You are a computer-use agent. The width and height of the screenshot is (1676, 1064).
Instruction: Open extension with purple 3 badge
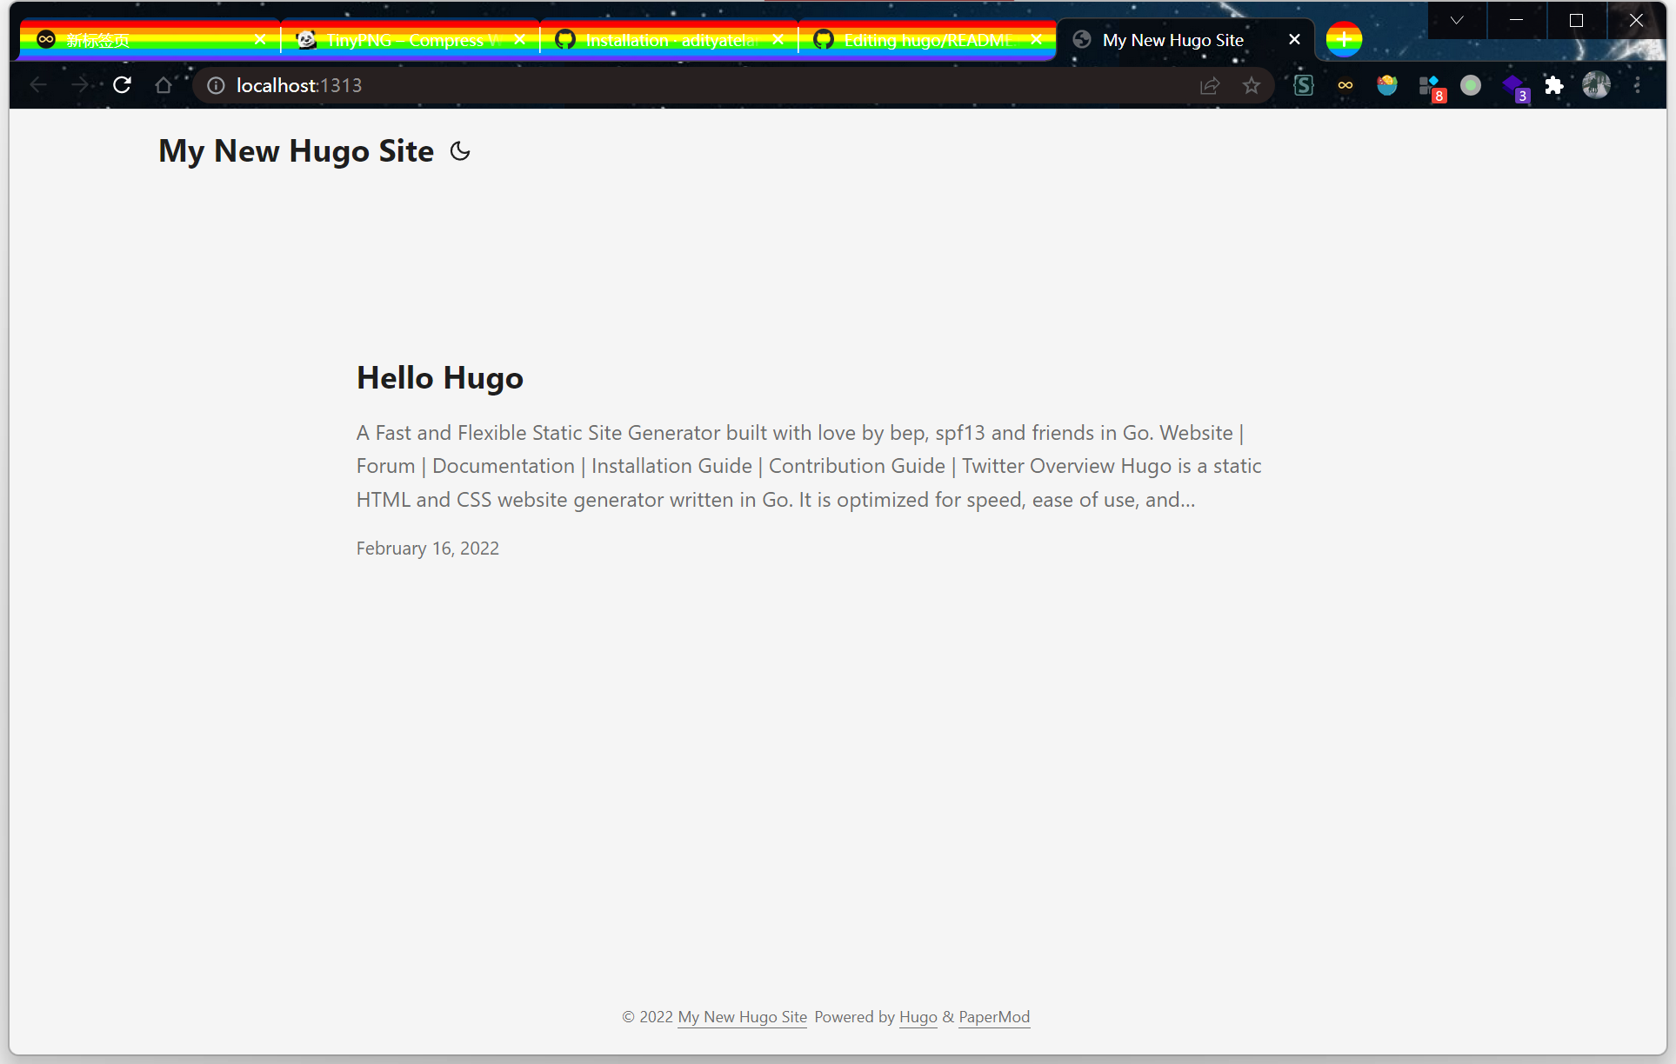pos(1514,88)
